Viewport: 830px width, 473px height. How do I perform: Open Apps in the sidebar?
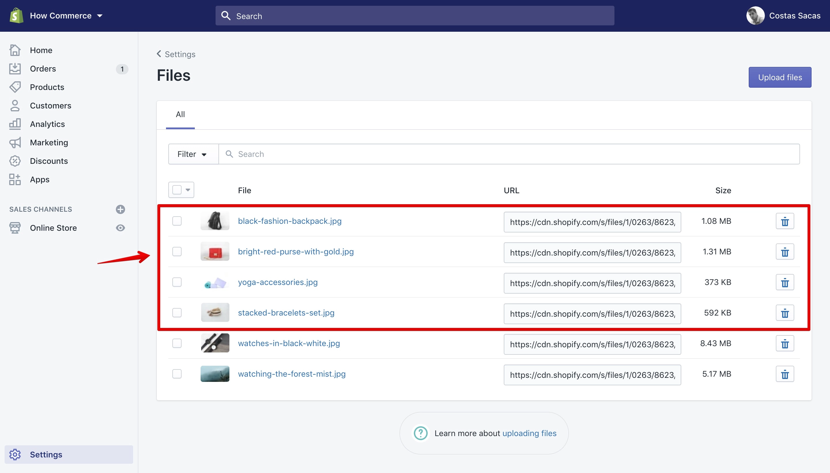click(x=39, y=179)
